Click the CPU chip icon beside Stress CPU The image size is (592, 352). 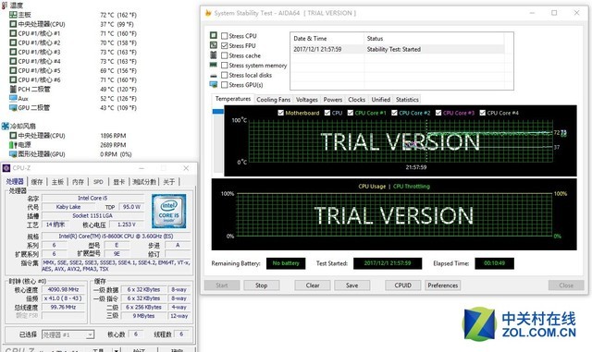[x=214, y=35]
